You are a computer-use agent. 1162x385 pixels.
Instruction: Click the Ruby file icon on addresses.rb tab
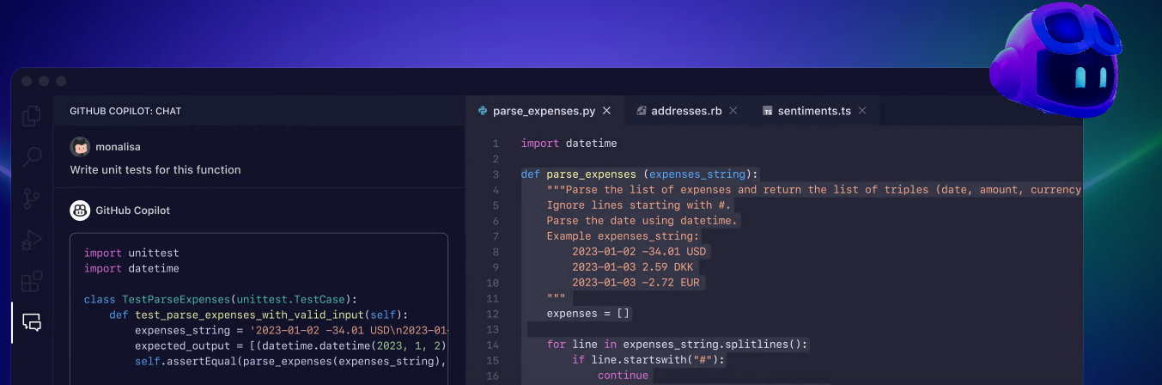641,111
